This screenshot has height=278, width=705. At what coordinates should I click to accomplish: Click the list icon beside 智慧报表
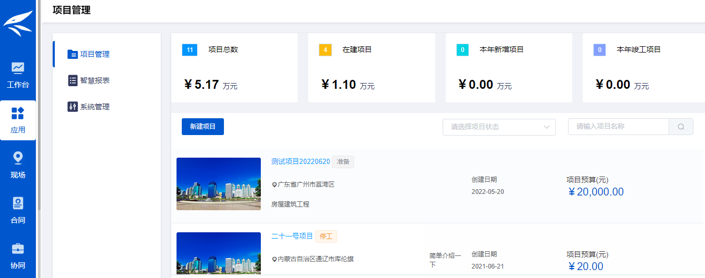73,80
